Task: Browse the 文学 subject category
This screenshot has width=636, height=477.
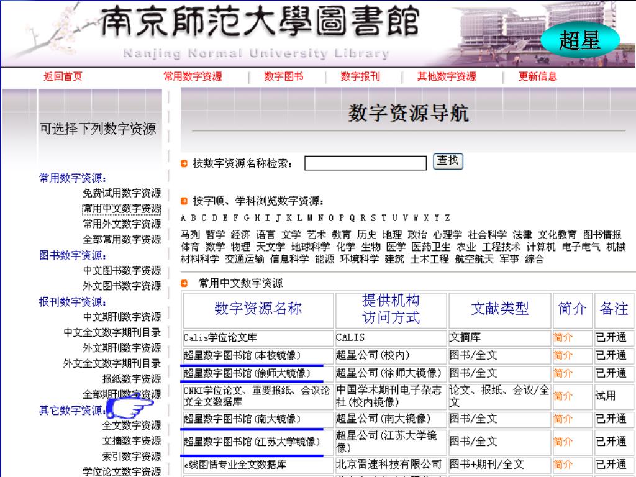Action: pyautogui.click(x=291, y=234)
